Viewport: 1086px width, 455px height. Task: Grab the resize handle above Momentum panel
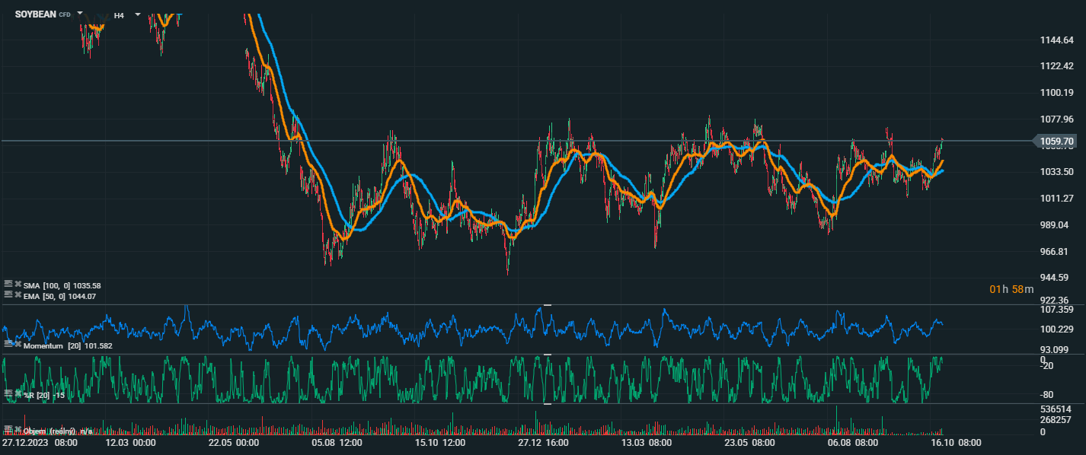tap(546, 305)
